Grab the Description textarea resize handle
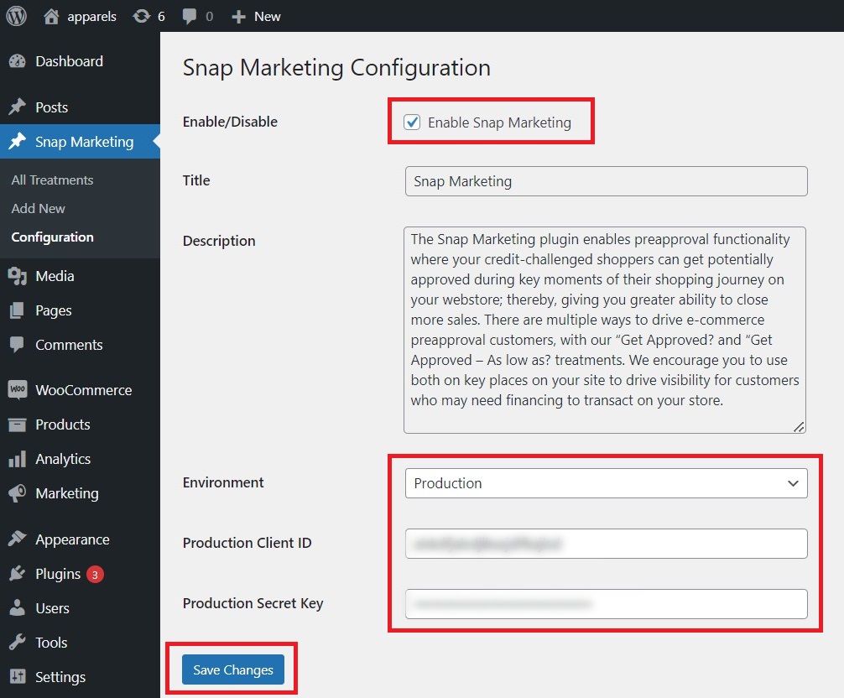 pos(800,427)
